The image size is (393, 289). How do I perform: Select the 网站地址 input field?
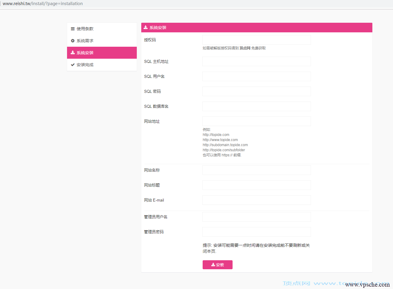point(257,121)
